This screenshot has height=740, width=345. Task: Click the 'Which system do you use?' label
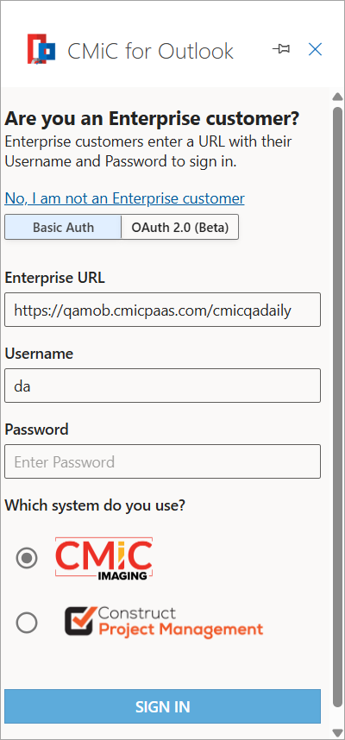click(x=95, y=505)
